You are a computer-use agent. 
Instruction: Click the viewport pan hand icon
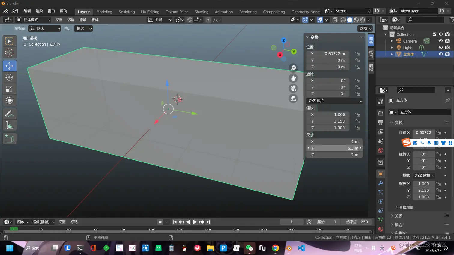point(293,78)
